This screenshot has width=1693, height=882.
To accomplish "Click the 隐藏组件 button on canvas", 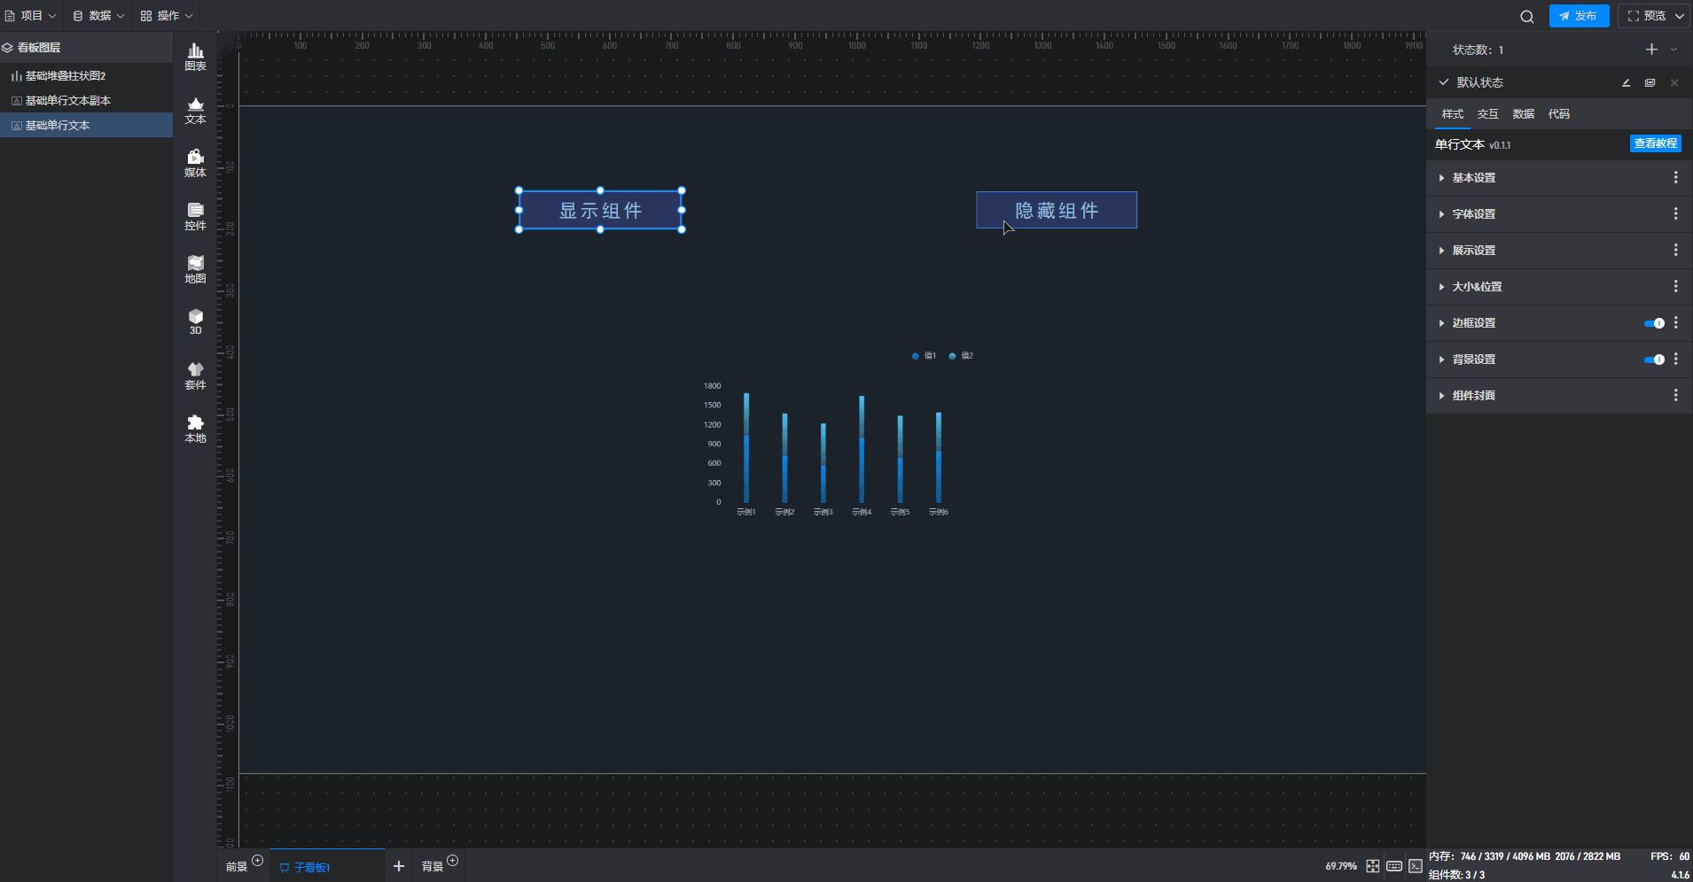I will [1057, 211].
